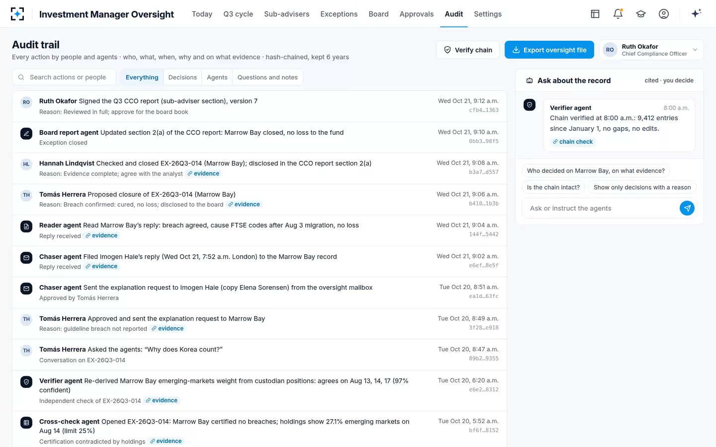Open evidence link in Hannah Lindqvist row
Image resolution: width=716 pixels, height=447 pixels.
pos(203,173)
